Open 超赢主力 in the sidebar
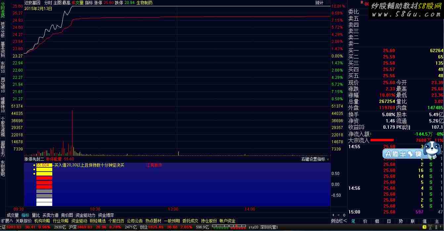The height and width of the screenshot is (231, 444). coord(3,148)
